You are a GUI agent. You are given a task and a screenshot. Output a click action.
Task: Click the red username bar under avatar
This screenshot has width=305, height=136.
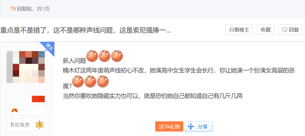pyautogui.click(x=38, y=99)
